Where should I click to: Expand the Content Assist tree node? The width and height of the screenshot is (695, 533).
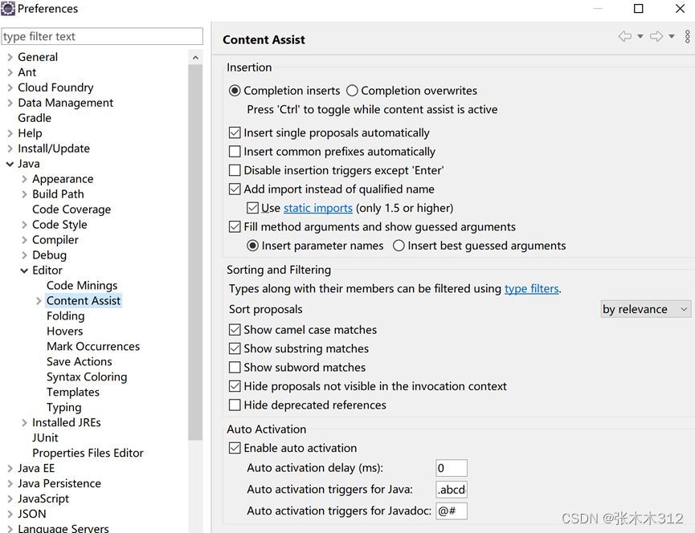[x=39, y=301]
